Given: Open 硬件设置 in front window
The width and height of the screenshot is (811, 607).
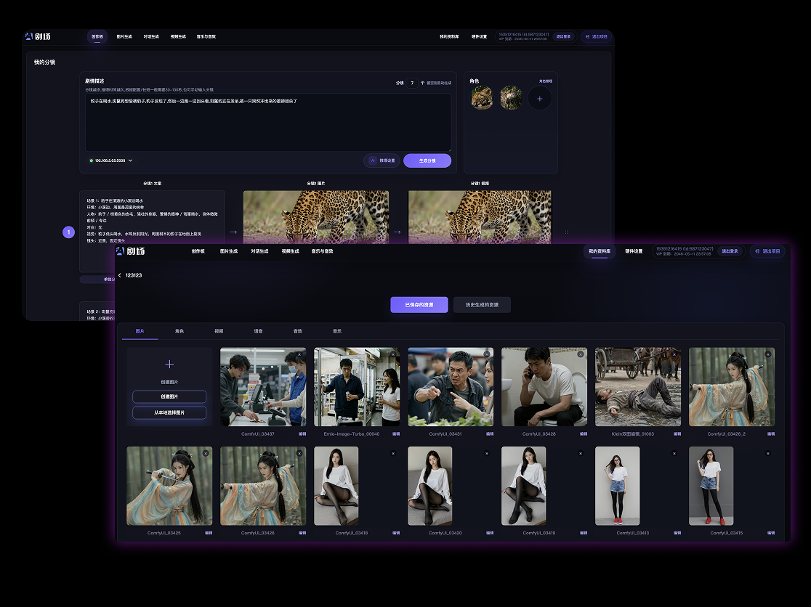Looking at the screenshot, I should 634,251.
